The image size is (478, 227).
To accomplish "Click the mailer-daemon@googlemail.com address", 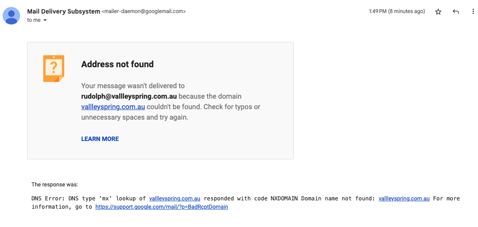I will [x=144, y=12].
